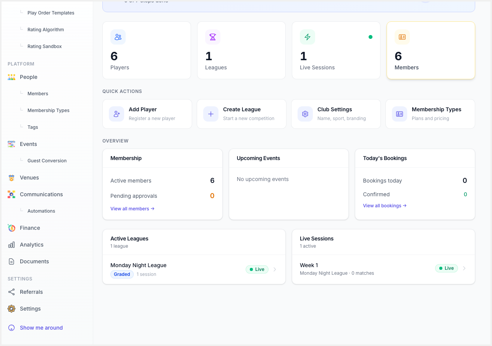
Task: Click the Membership Types card icon
Action: [400, 114]
